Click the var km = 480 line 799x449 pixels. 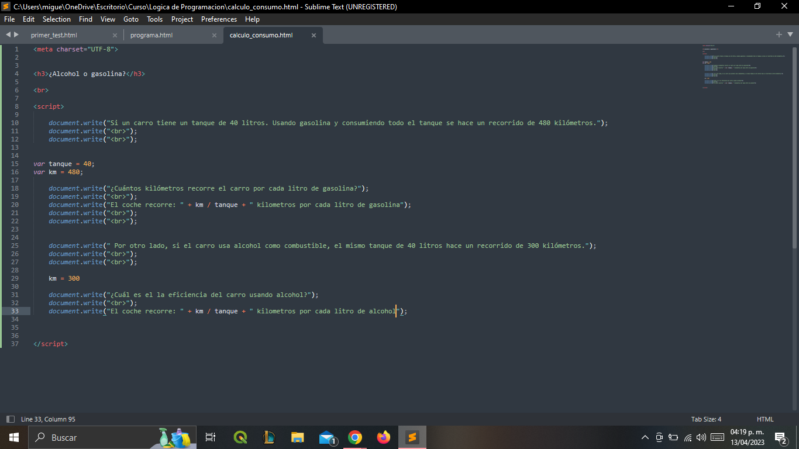(x=58, y=172)
